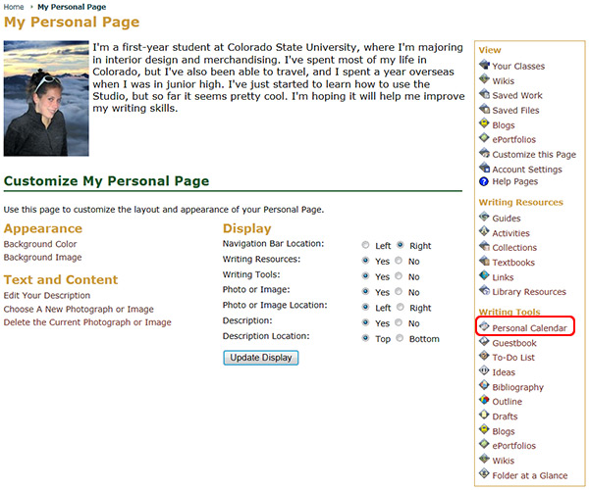The height and width of the screenshot is (490, 589).
Task: Click the Ideas icon in Writing Tools
Action: (x=483, y=372)
